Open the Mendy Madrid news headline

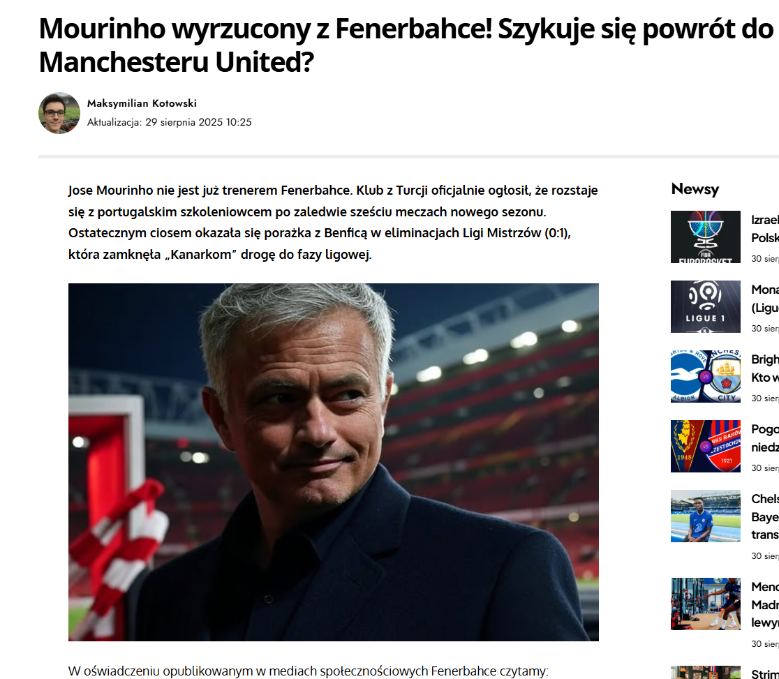tap(765, 604)
